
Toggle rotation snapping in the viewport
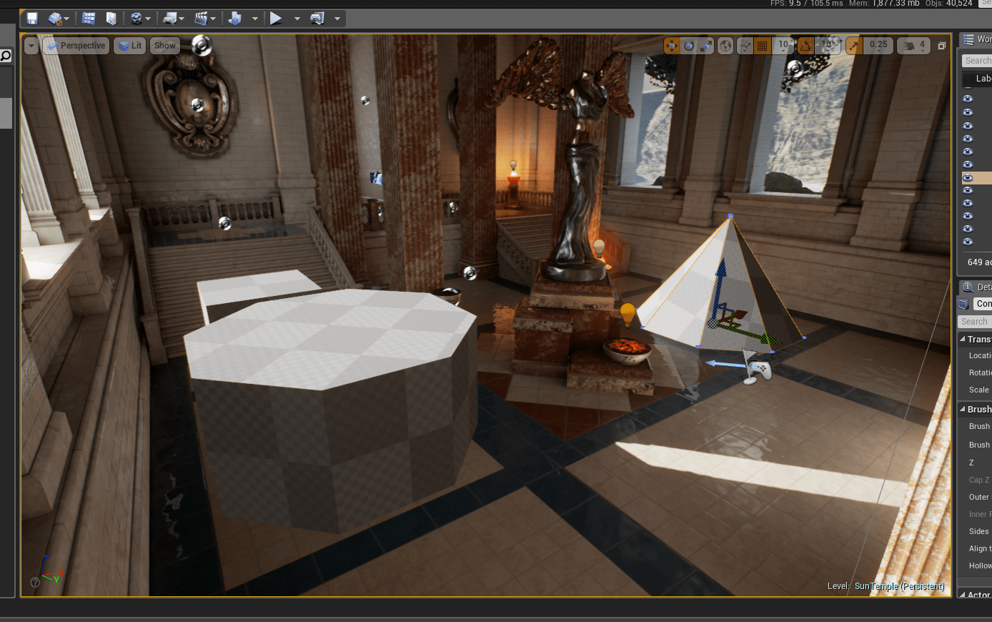(805, 45)
